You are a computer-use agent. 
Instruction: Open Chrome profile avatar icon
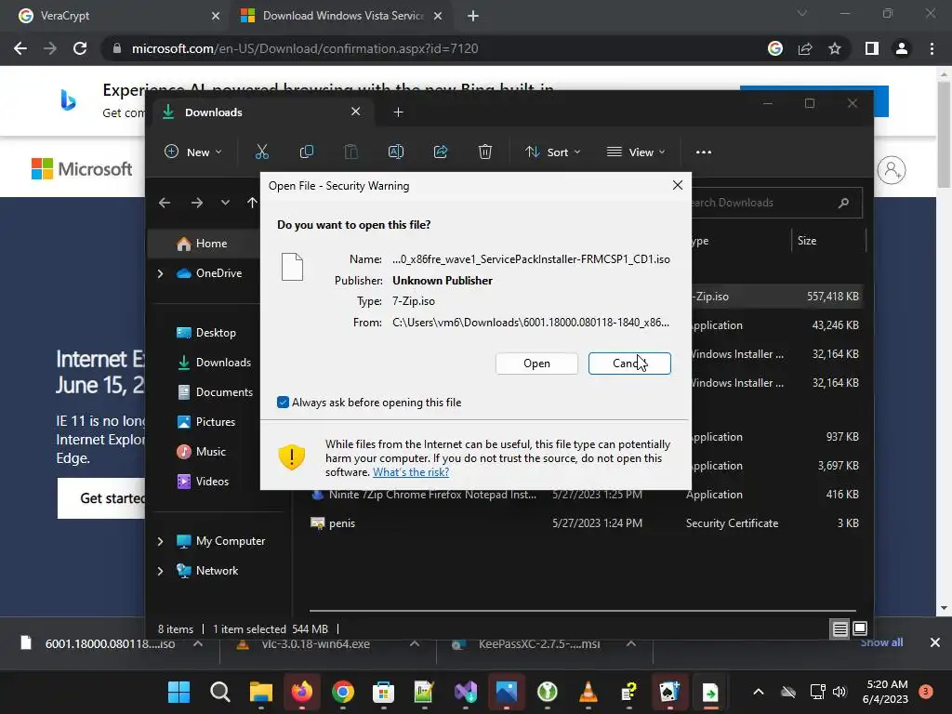[x=902, y=48]
